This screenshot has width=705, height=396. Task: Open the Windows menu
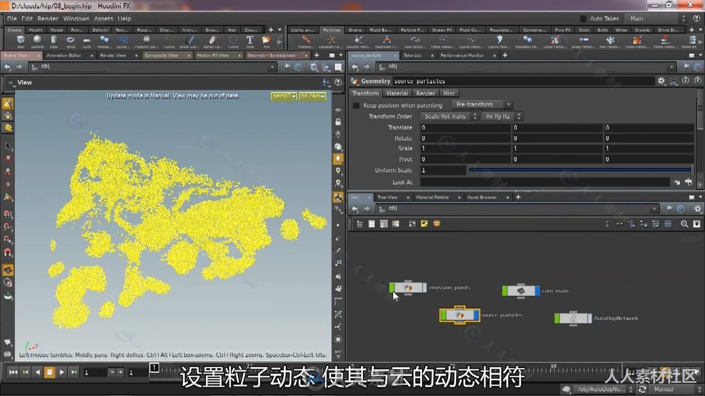click(76, 19)
